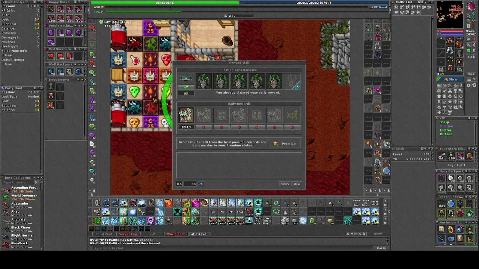Select the backpack imbuement slot icon
Image resolution: width=479 pixels, height=269 pixels.
[x=51, y=105]
